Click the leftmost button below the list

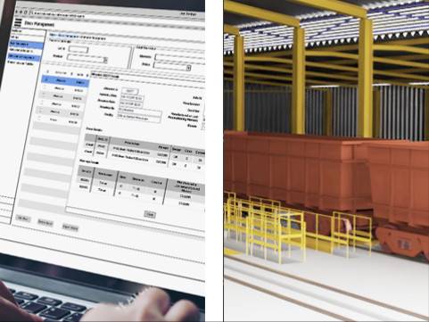point(23,219)
